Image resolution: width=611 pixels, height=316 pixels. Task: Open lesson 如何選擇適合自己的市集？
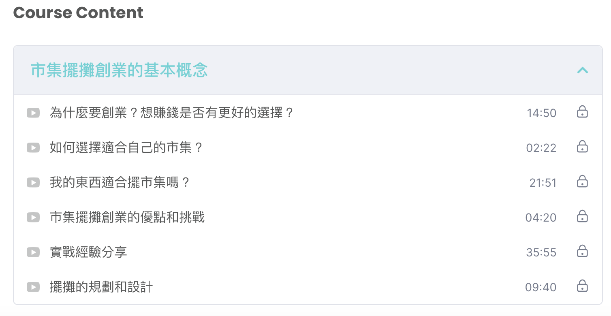click(x=126, y=148)
